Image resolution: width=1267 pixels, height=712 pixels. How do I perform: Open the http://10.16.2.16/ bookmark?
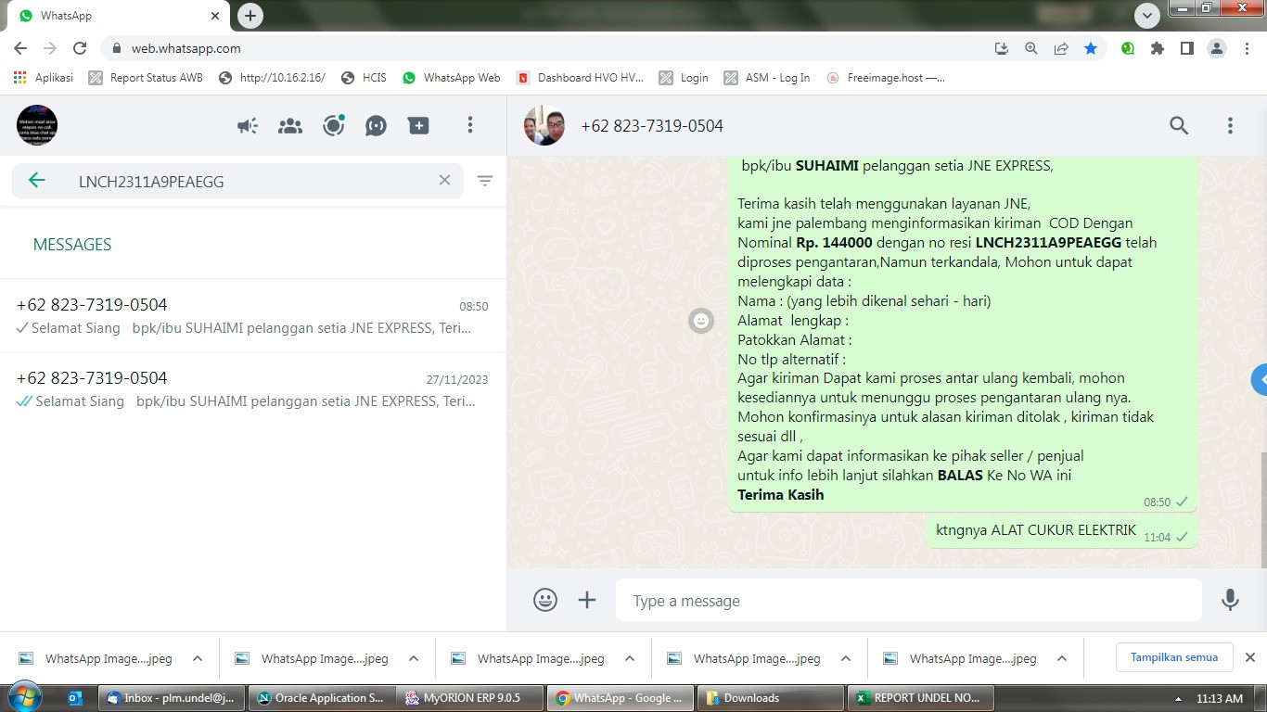click(x=272, y=78)
